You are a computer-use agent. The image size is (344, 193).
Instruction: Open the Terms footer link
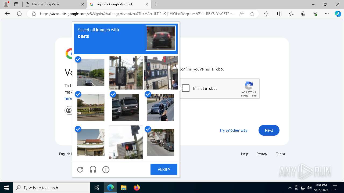click(x=280, y=154)
